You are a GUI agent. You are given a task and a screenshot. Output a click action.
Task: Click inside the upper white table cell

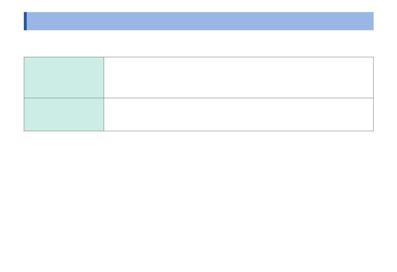coord(239,77)
